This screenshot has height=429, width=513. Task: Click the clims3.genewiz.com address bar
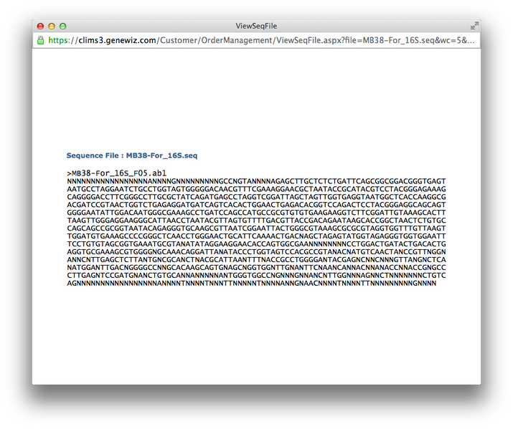pos(261,40)
